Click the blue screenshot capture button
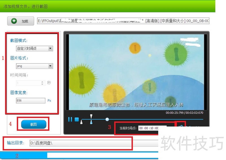 pos(34,124)
